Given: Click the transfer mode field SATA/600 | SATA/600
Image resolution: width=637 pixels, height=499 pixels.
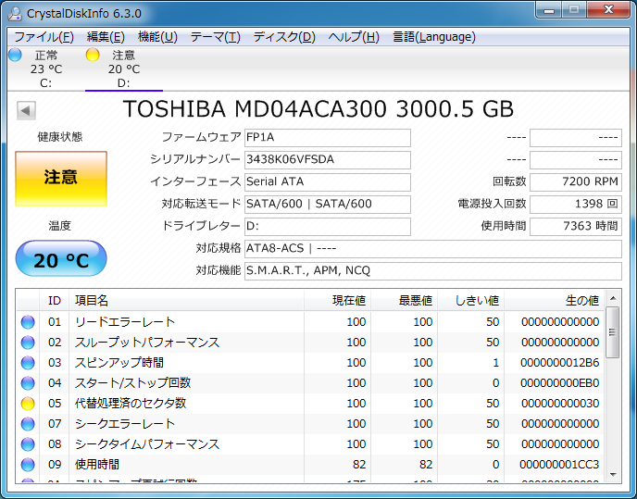Looking at the screenshot, I should coord(328,204).
